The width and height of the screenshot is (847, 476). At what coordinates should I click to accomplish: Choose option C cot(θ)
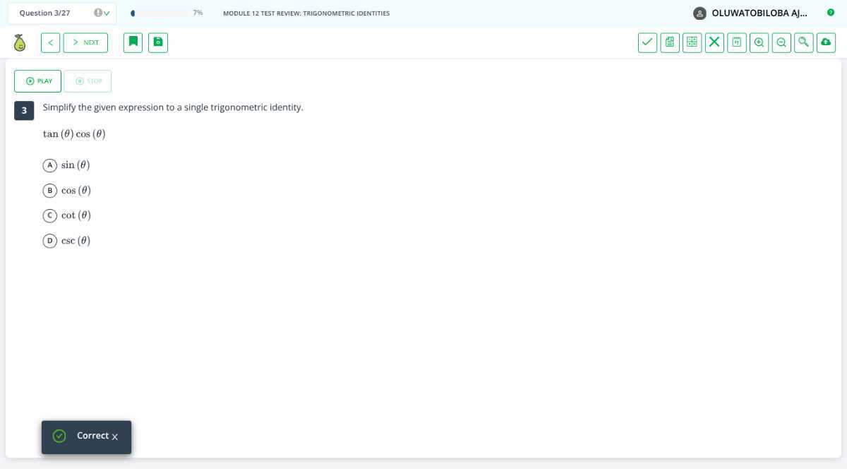[x=67, y=215]
